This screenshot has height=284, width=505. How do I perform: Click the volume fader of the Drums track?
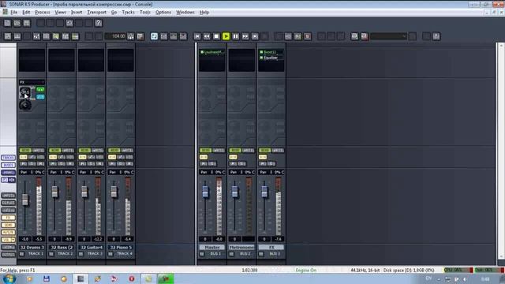(x=24, y=200)
